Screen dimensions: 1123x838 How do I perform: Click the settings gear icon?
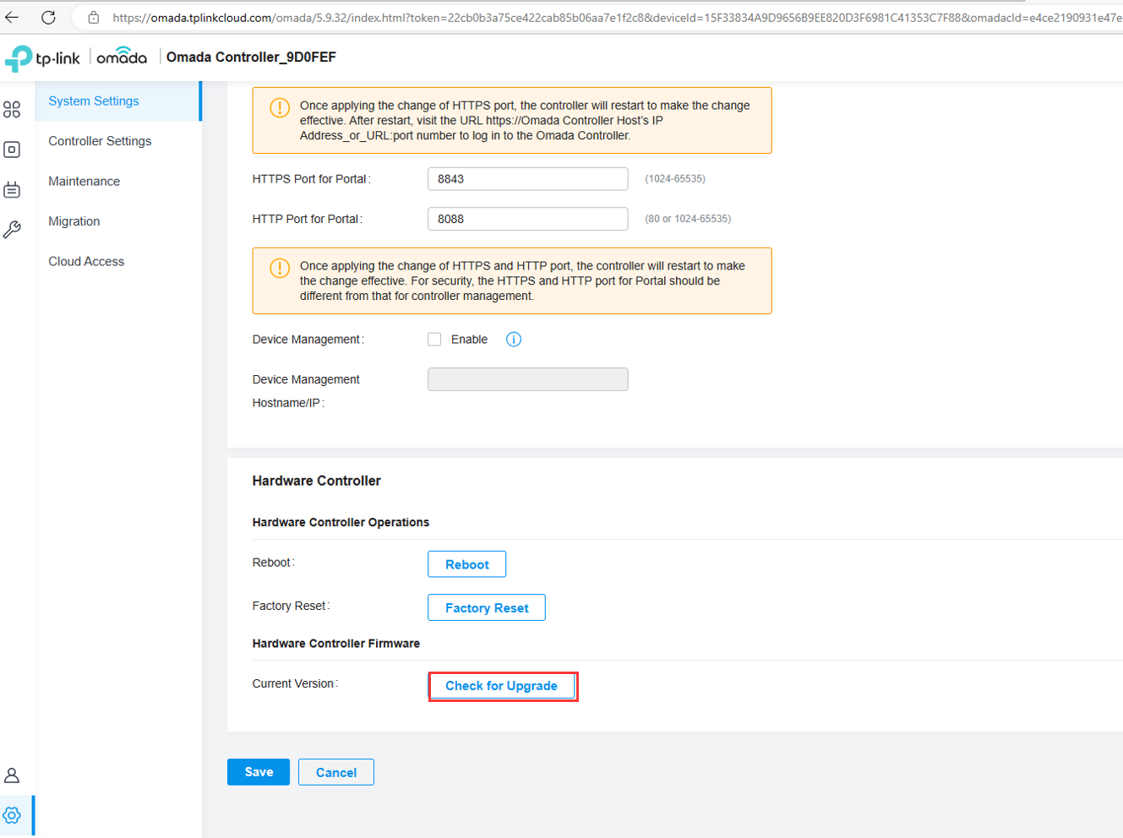pyautogui.click(x=12, y=816)
